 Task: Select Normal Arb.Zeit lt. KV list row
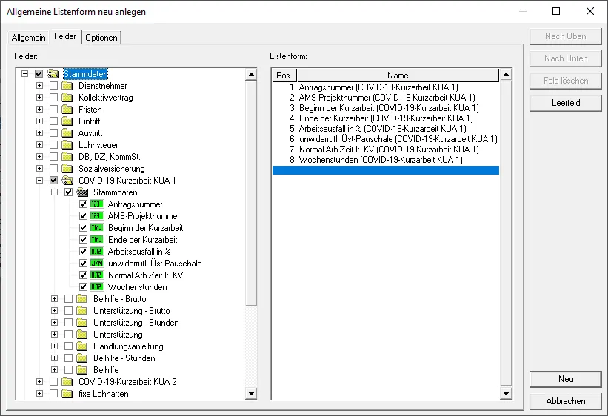click(385, 150)
